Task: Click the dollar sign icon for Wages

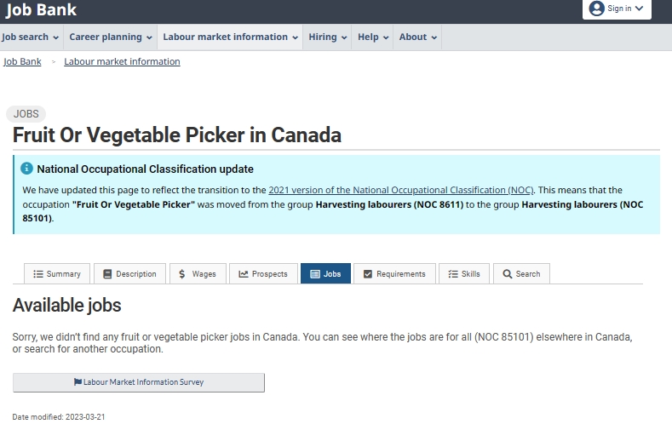Action: pos(181,274)
